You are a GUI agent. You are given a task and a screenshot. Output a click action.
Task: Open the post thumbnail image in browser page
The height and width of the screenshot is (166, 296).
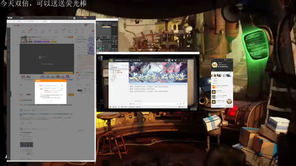coord(26,145)
